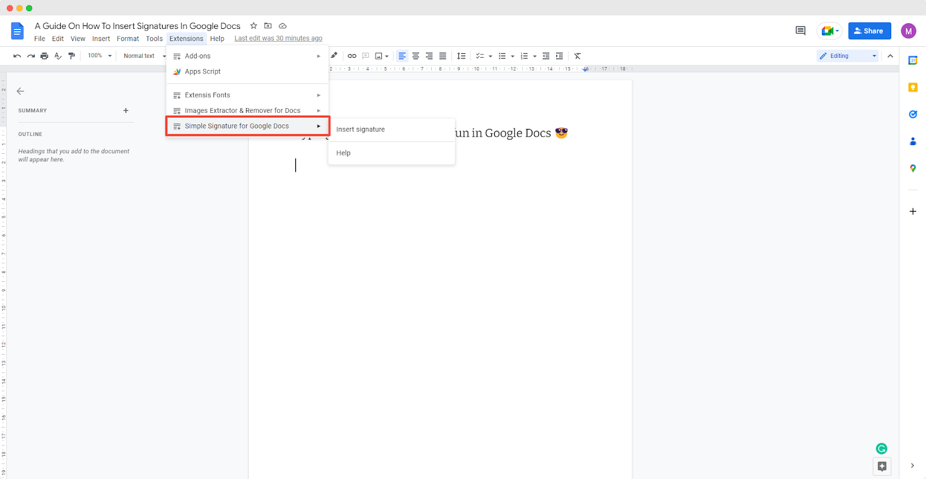Viewport: 926px width, 479px height.
Task: Open Grammarly widget
Action: (x=881, y=448)
